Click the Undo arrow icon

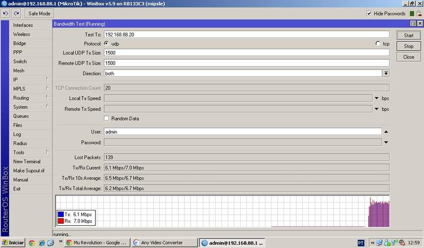(5, 13)
